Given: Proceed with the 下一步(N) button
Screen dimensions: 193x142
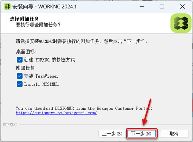Looking at the screenshot, I should click(x=141, y=134).
